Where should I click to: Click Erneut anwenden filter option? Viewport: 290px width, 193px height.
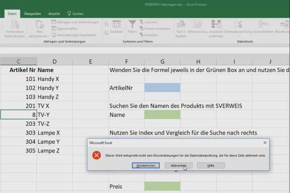click(x=155, y=28)
